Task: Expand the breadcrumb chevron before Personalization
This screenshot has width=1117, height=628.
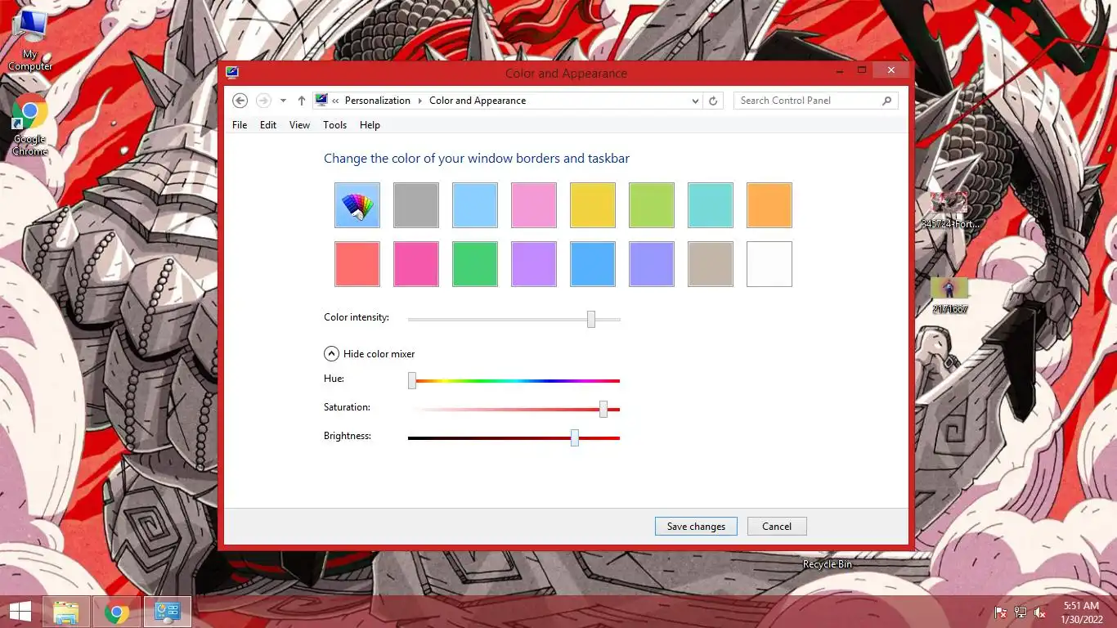Action: pyautogui.click(x=336, y=101)
